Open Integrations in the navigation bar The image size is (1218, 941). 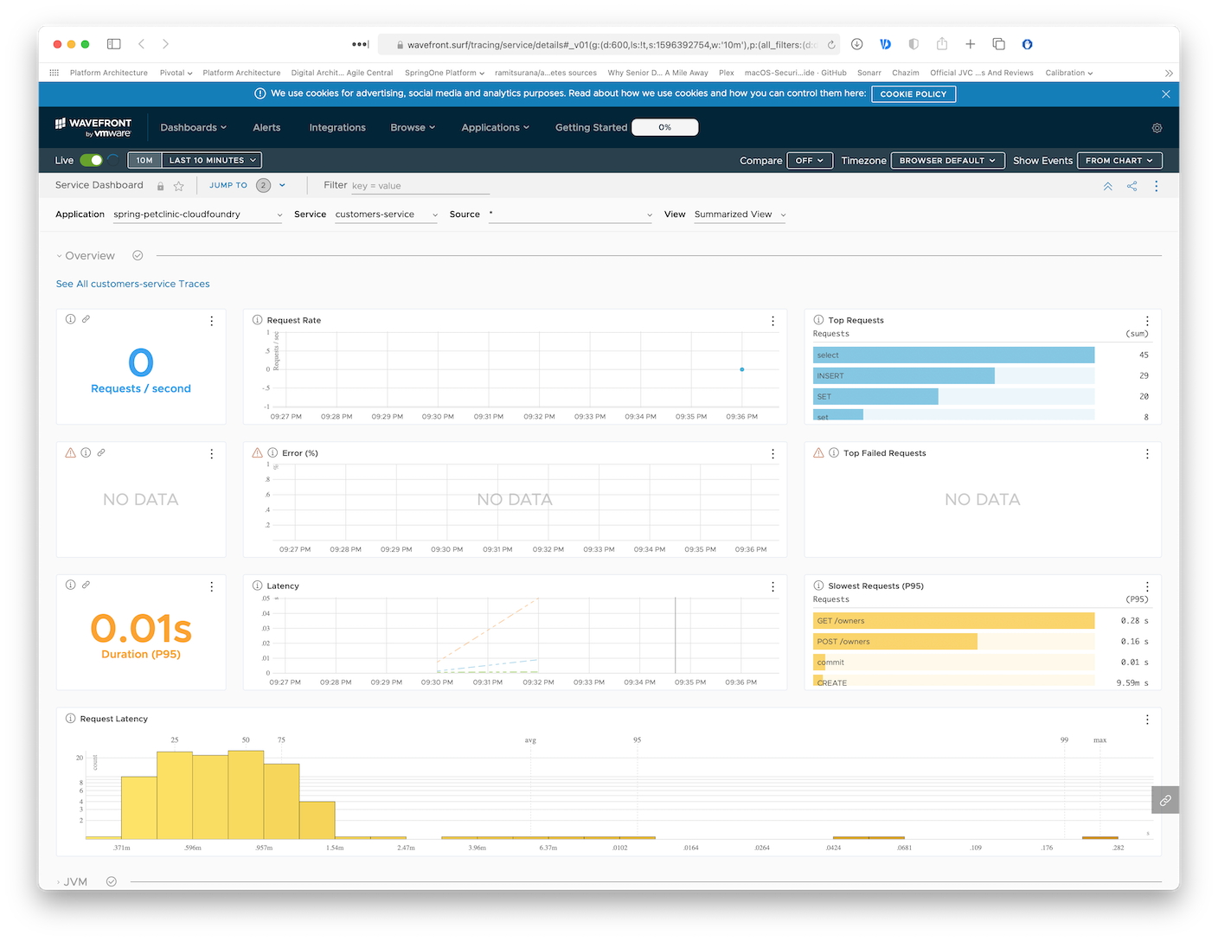[337, 128]
